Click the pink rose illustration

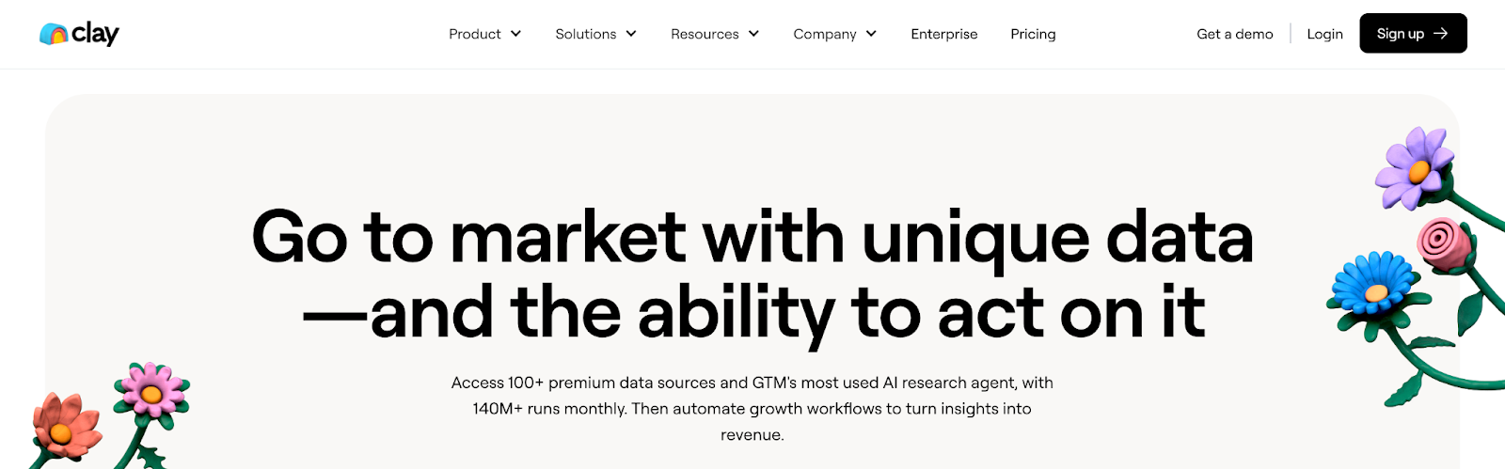[x=1442, y=242]
